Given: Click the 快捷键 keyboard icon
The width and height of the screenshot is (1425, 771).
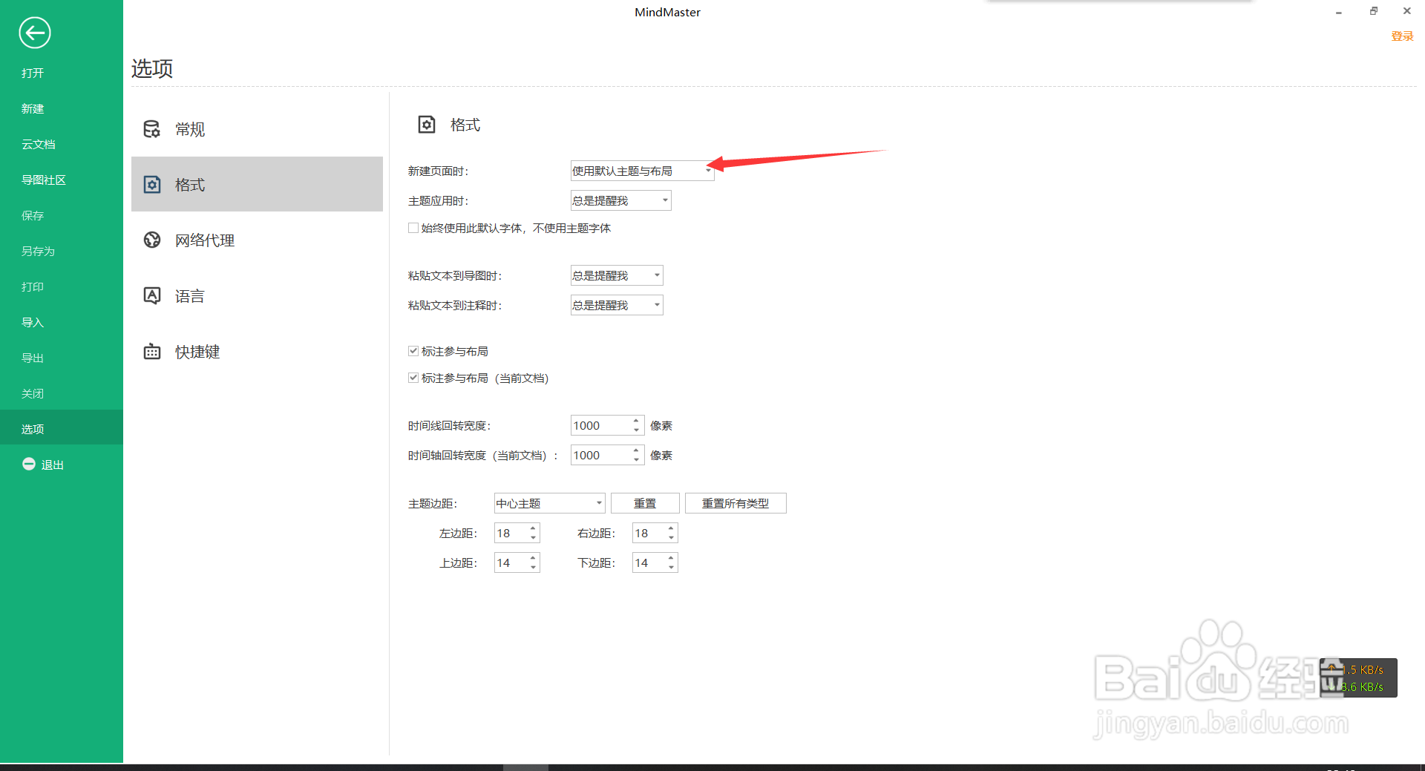Looking at the screenshot, I should [152, 351].
